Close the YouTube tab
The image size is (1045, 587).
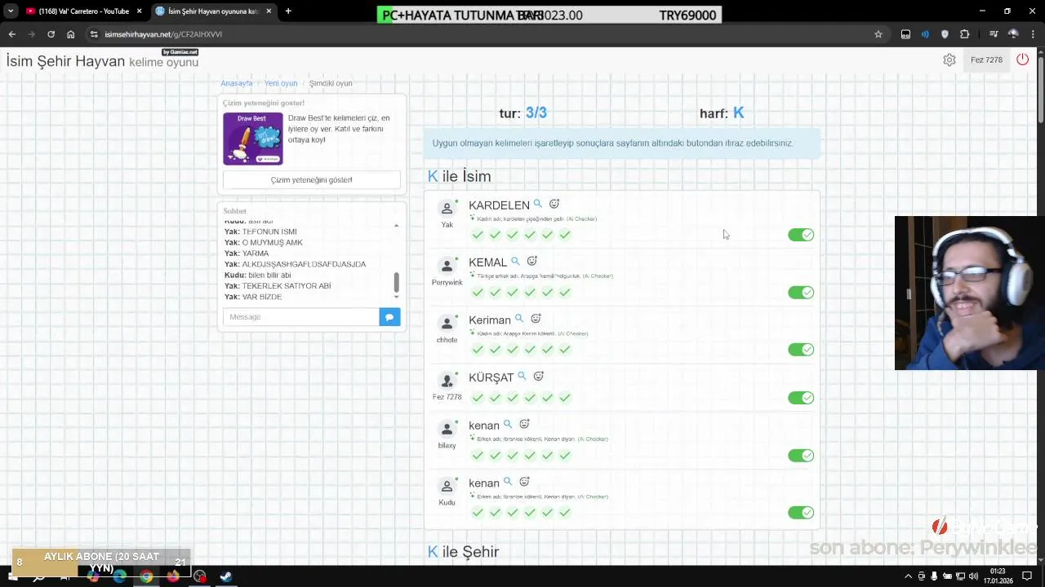(x=139, y=11)
